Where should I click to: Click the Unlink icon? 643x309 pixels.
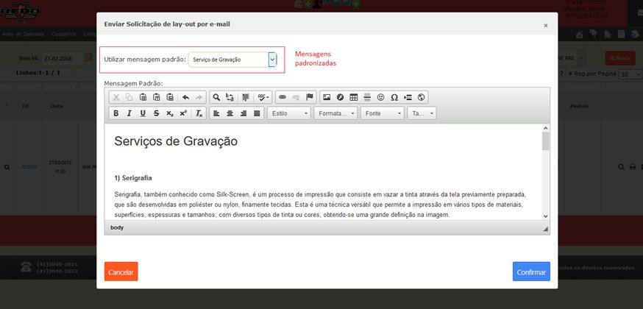click(x=296, y=97)
